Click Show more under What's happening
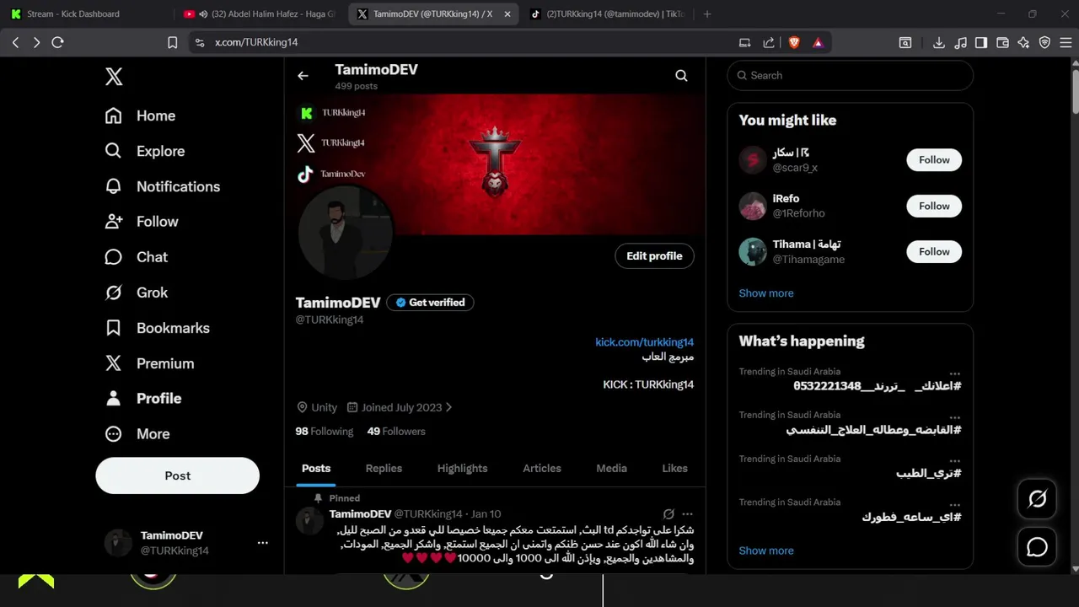The height and width of the screenshot is (607, 1079). tap(766, 551)
